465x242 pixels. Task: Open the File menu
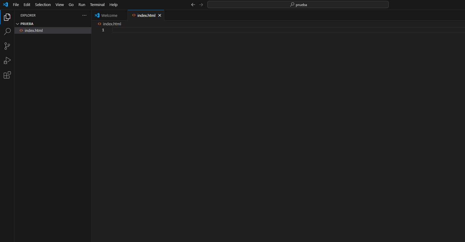(x=16, y=5)
